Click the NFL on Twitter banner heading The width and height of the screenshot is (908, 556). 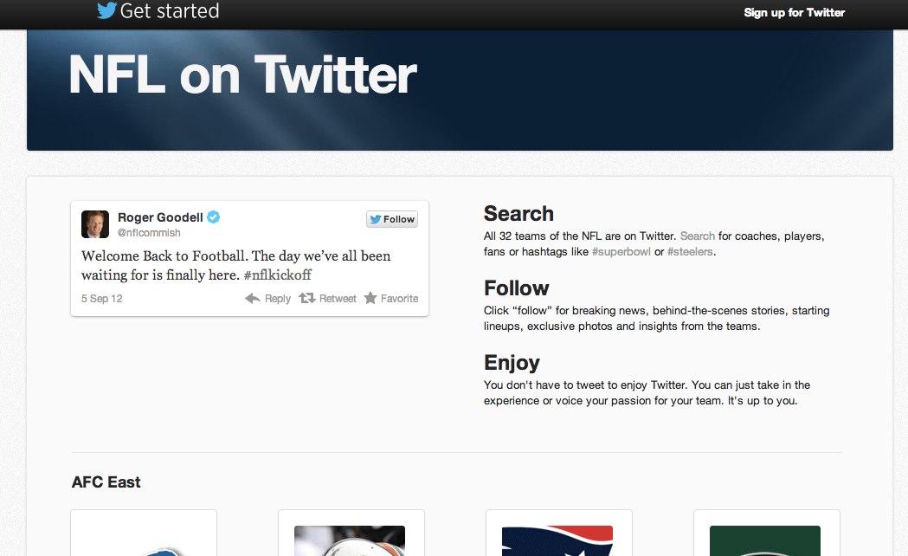[x=242, y=74]
